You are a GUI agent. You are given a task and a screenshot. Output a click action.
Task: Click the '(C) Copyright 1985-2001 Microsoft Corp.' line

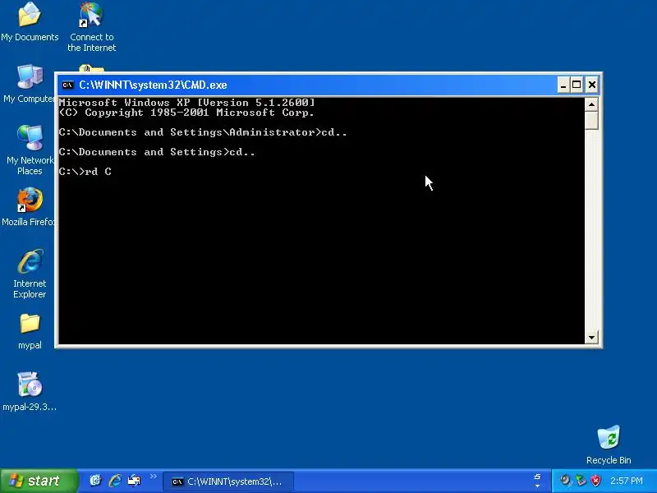point(186,113)
